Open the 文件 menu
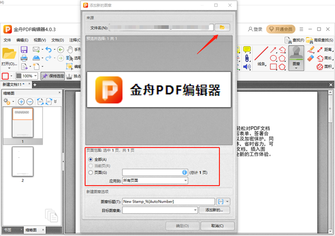Screen dimensions: 335x236 click(x=7, y=40)
